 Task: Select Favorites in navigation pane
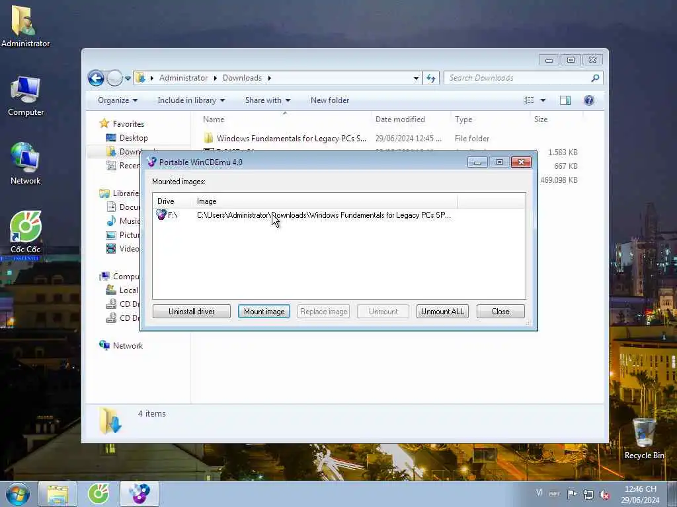128,123
